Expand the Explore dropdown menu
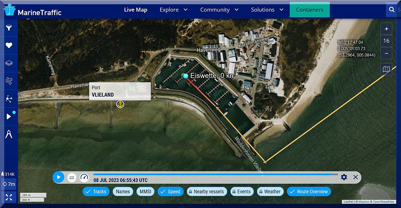 click(x=173, y=10)
